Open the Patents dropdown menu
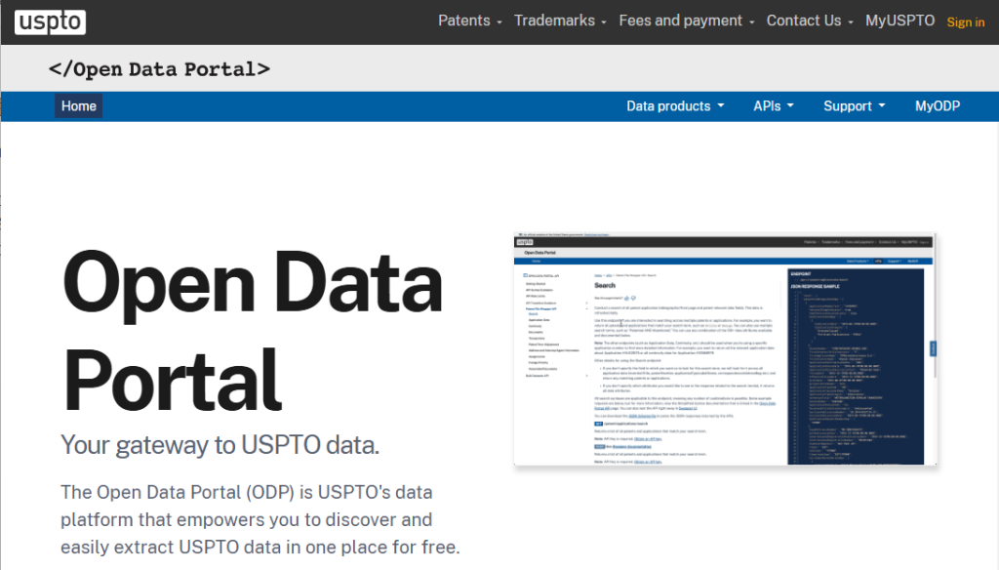This screenshot has height=570, width=999. 470,20
